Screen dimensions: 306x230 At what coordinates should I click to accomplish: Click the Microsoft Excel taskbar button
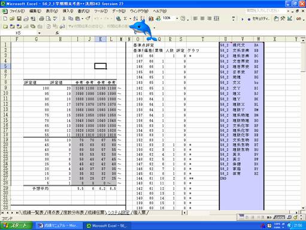pos(107,226)
